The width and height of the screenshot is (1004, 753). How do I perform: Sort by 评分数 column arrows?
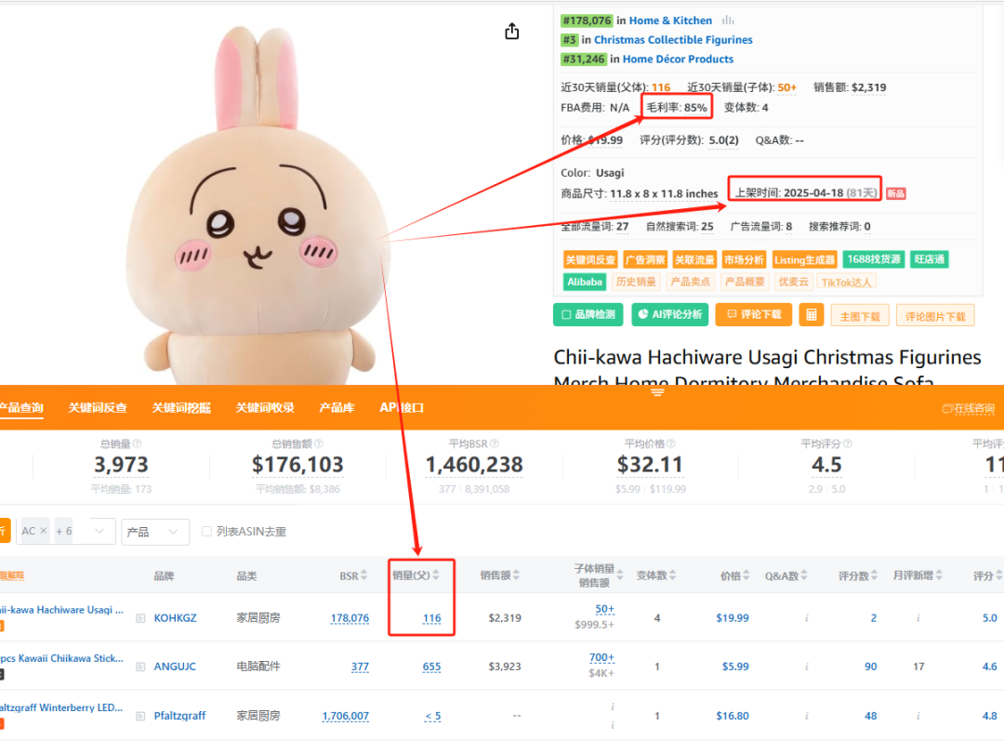[x=874, y=575]
